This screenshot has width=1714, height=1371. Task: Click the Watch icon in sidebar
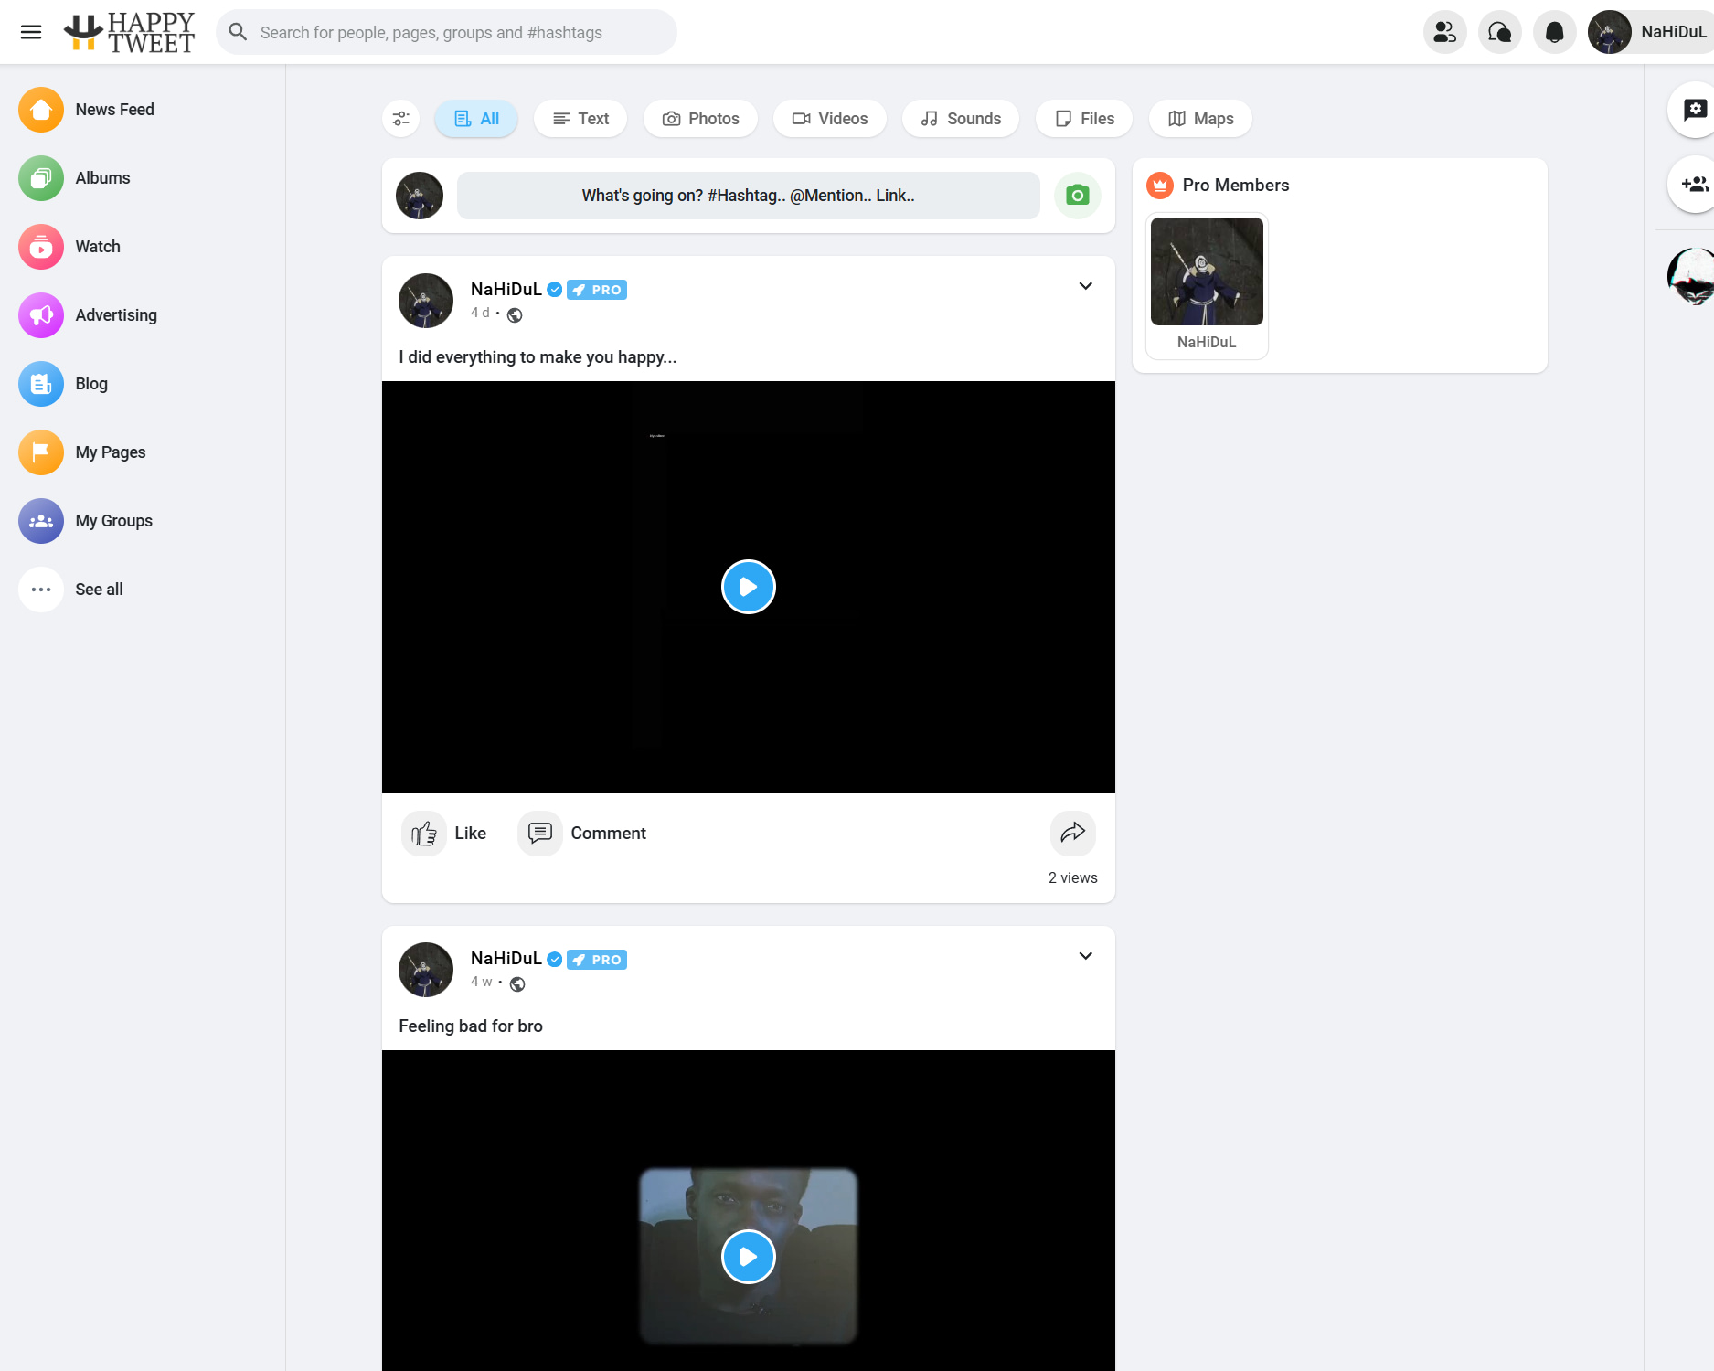[x=41, y=247]
